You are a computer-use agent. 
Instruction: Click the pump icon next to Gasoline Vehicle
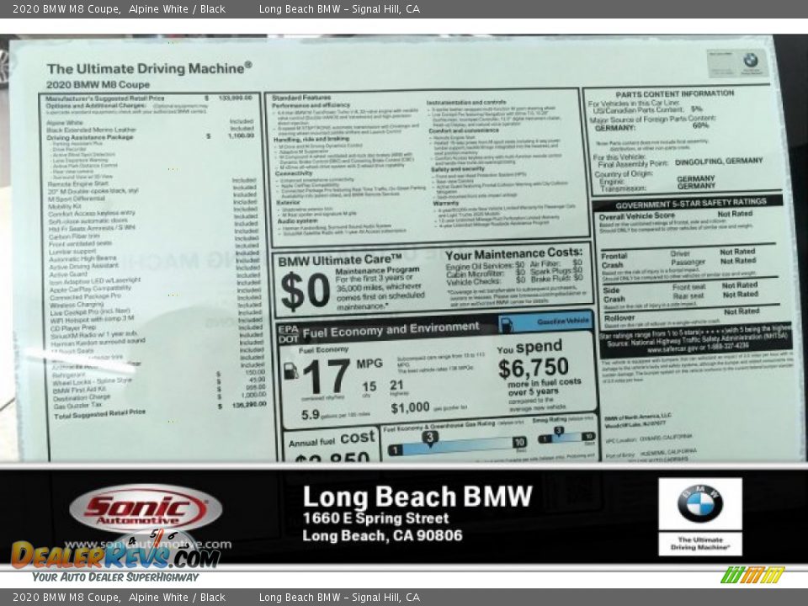coord(507,324)
